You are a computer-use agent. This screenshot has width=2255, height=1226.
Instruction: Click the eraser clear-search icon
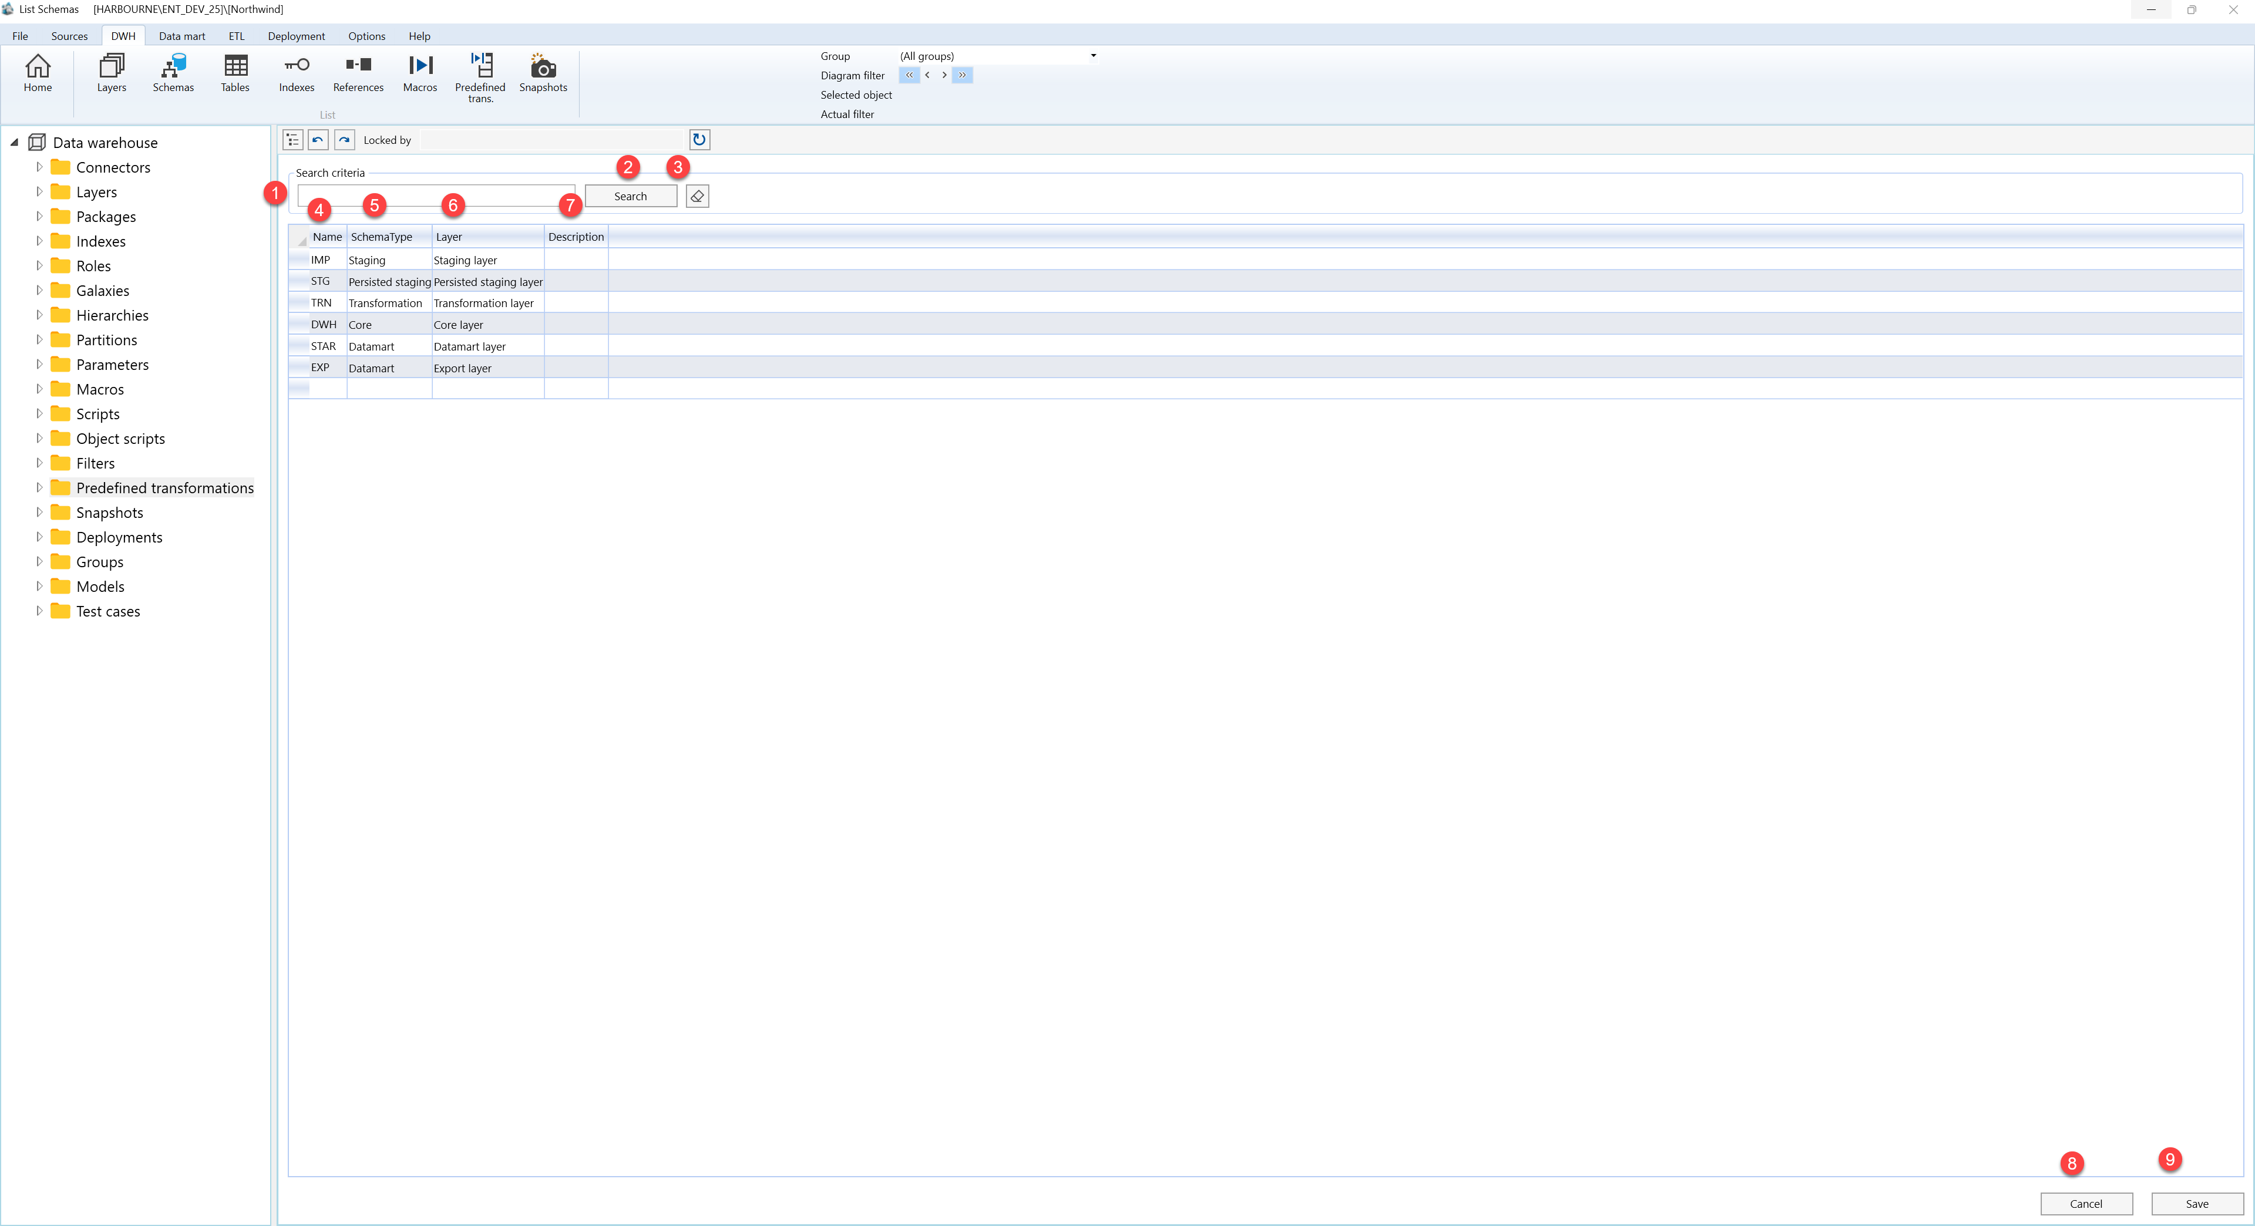click(x=698, y=196)
